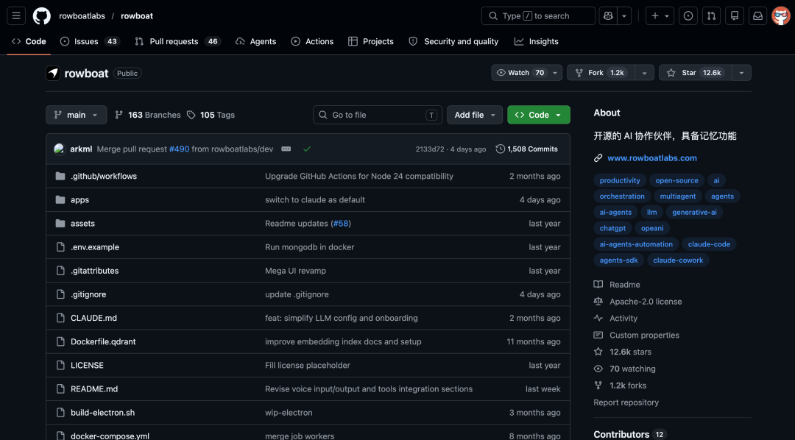This screenshot has width=795, height=440.
Task: Open the hamburger navigation menu
Action: click(16, 15)
